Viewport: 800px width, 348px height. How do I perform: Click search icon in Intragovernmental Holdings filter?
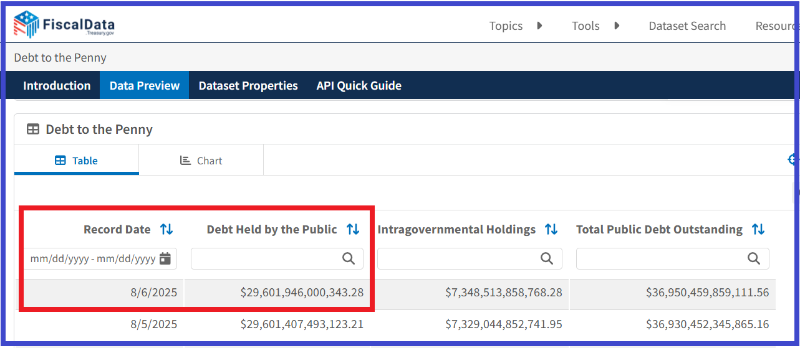pos(547,258)
